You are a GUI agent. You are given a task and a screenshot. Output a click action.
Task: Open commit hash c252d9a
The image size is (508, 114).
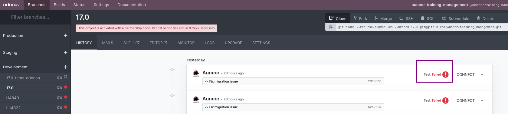point(375,107)
